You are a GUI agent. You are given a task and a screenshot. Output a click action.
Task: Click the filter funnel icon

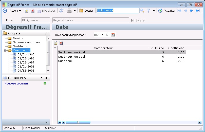[x=149, y=11]
